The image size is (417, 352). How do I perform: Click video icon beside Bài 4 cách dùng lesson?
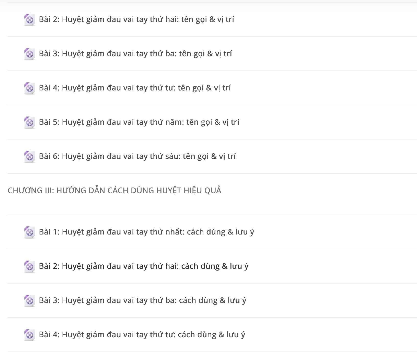coord(29,335)
